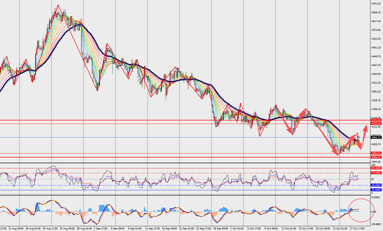Click the 16 Sep 09:00 time label
The width and height of the screenshot is (383, 231).
click(170, 229)
